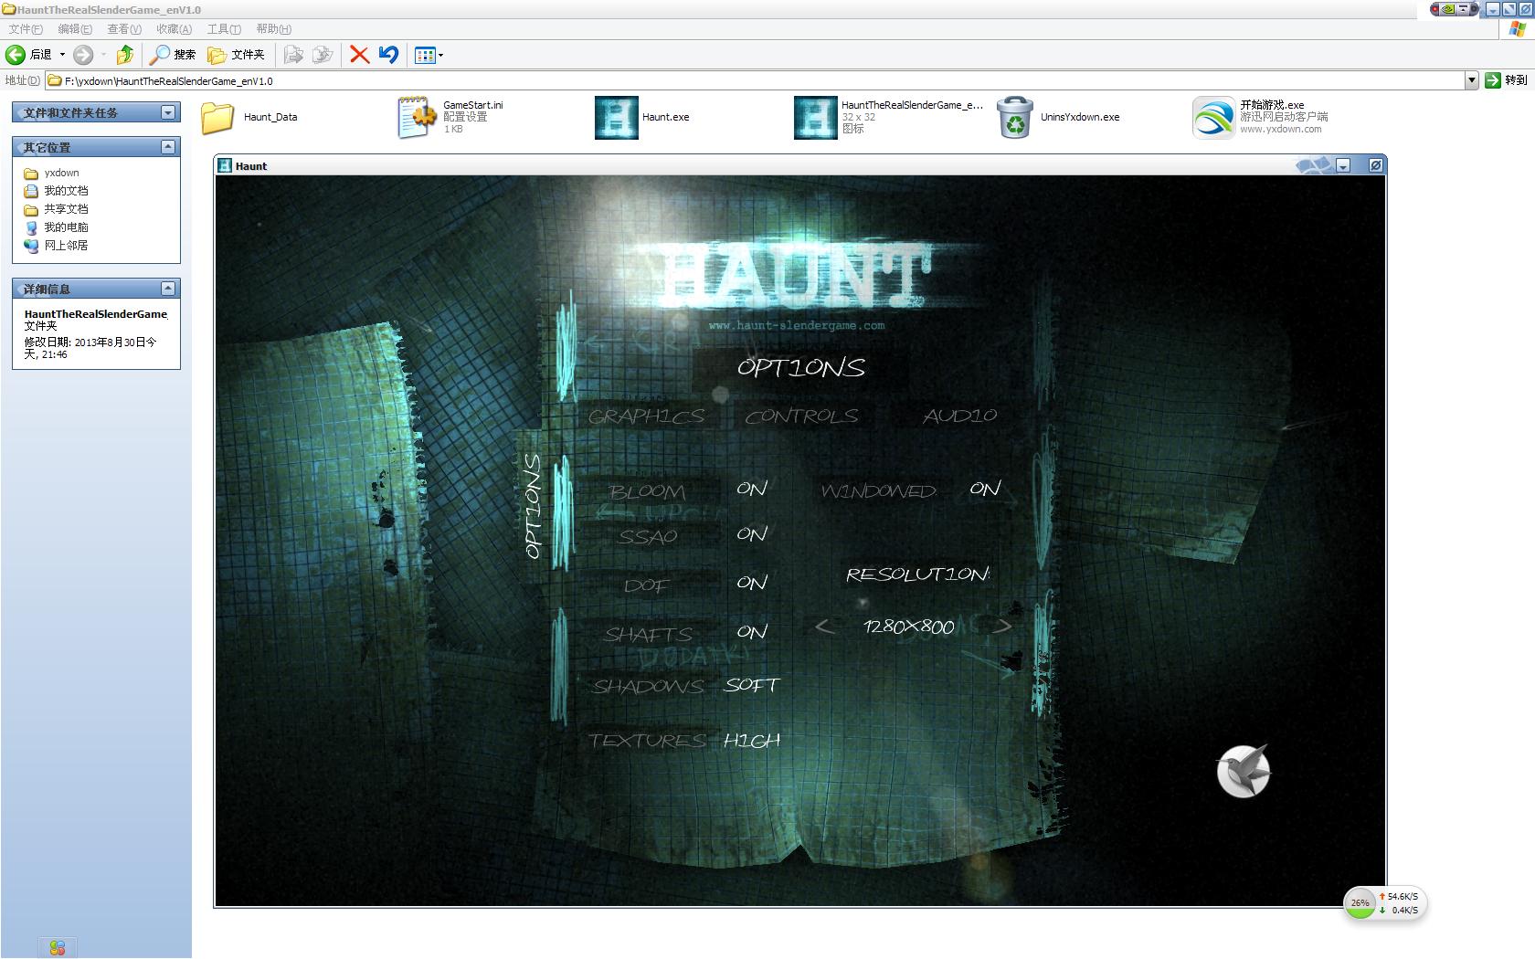Change TEXTURES quality from HIGH
Screen dimensions: 1535x959
[752, 741]
